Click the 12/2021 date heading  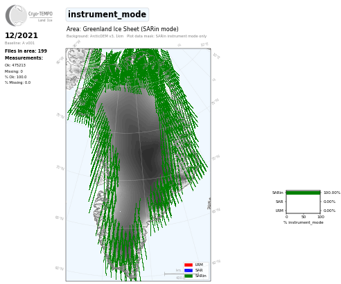(x=21, y=35)
